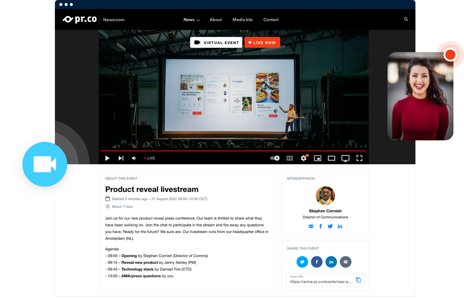
Task: Copy the event URL with copy icon
Action: 358,280
